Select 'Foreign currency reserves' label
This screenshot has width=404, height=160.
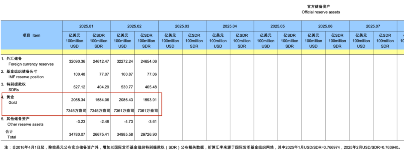point(31,64)
